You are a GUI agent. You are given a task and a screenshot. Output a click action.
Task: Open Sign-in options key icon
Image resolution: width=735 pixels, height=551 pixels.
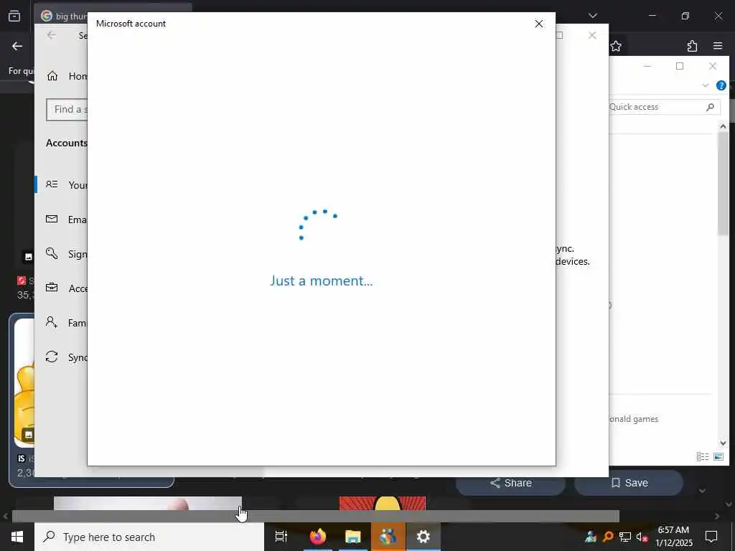tap(52, 253)
